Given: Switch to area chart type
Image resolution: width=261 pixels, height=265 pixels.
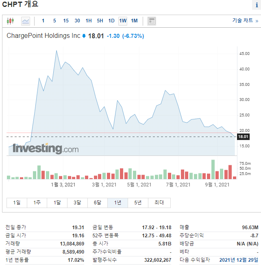Looking at the screenshot, I should click(26, 21).
